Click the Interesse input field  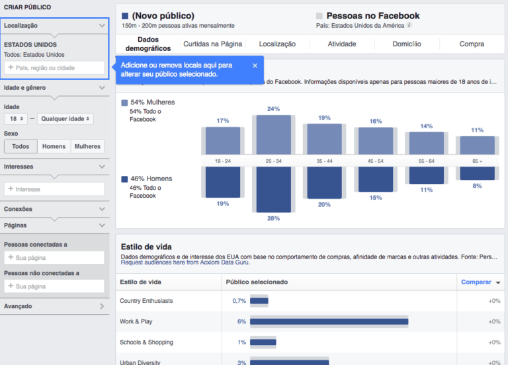pos(54,189)
